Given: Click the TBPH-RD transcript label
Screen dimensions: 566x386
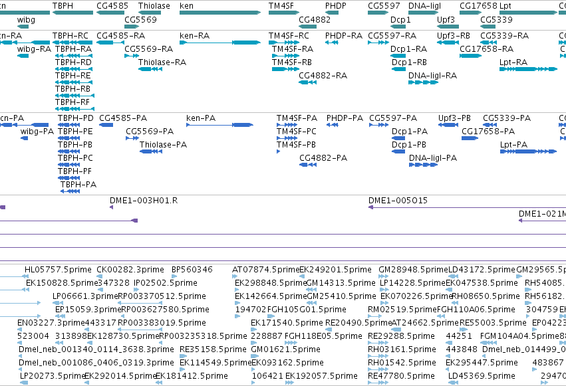Looking at the screenshot, I should pyautogui.click(x=74, y=62).
